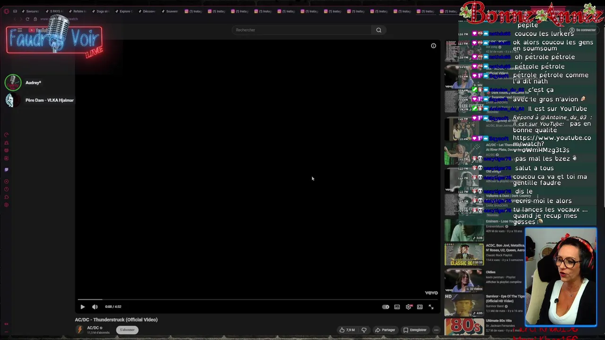Click the Ultimate 80s Hits title

(x=499, y=321)
